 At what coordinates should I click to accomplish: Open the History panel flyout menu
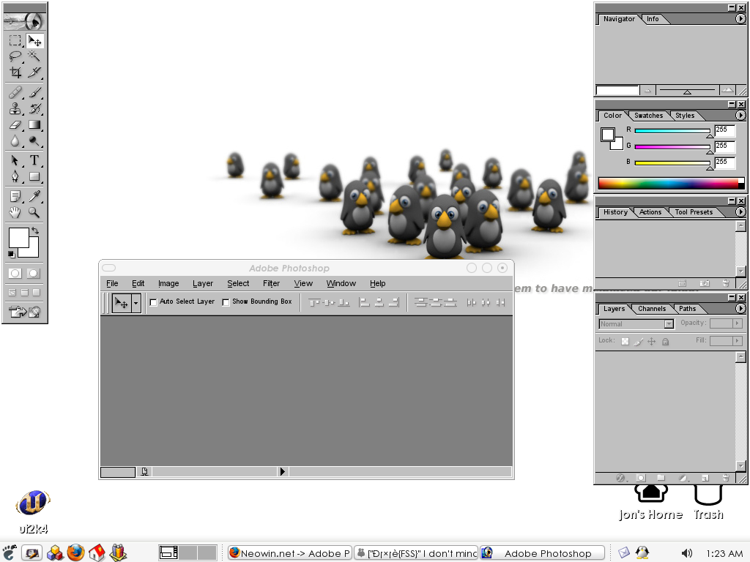tap(740, 211)
